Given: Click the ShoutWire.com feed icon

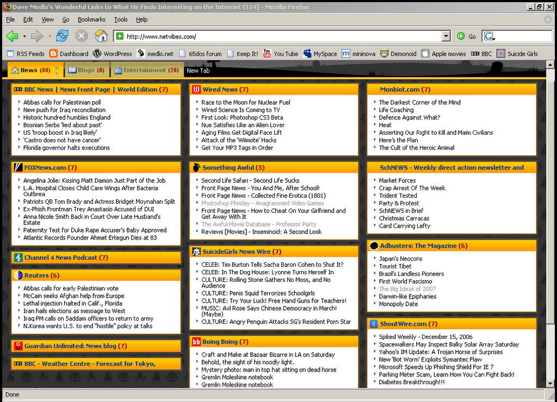Looking at the screenshot, I should pyautogui.click(x=374, y=324).
